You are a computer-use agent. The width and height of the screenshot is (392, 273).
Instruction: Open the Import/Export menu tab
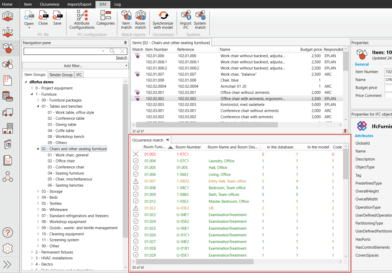(79, 4)
